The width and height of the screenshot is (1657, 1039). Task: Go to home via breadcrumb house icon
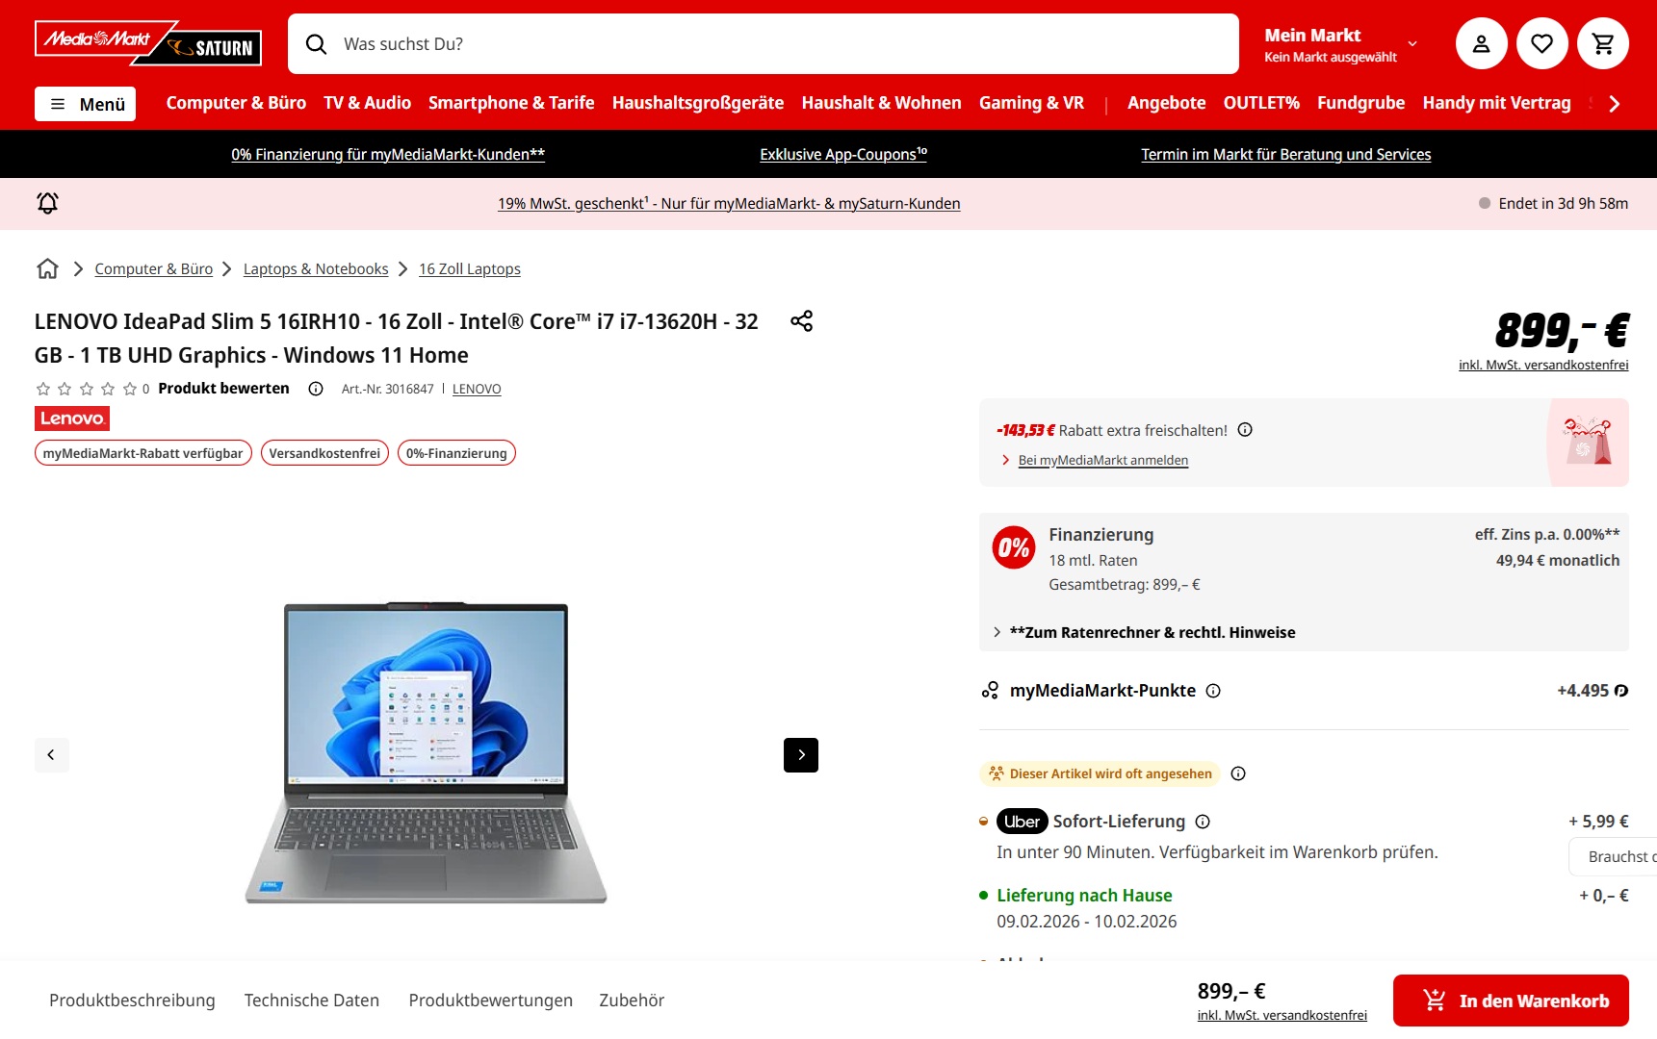point(47,268)
